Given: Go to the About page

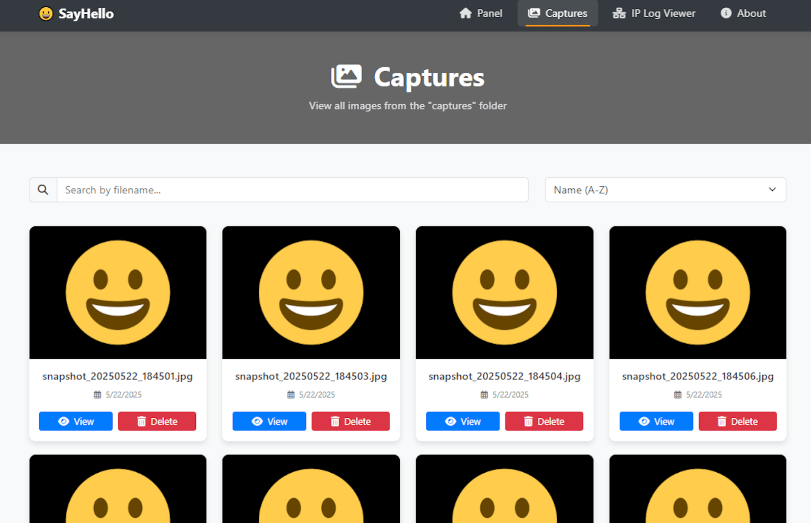Looking at the screenshot, I should pos(743,13).
